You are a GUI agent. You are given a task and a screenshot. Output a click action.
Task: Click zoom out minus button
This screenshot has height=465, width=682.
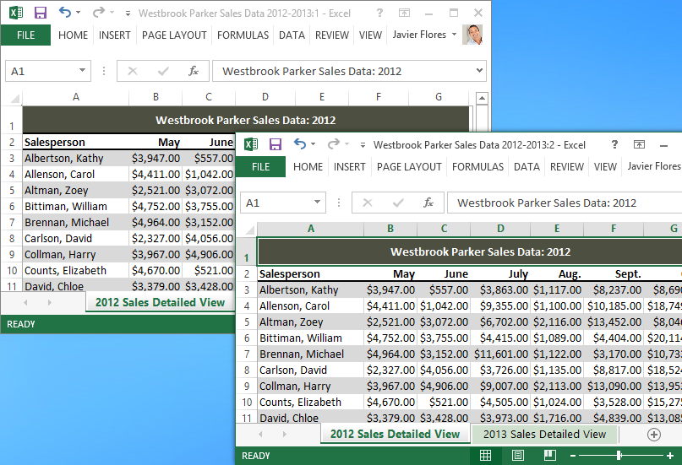click(x=573, y=456)
